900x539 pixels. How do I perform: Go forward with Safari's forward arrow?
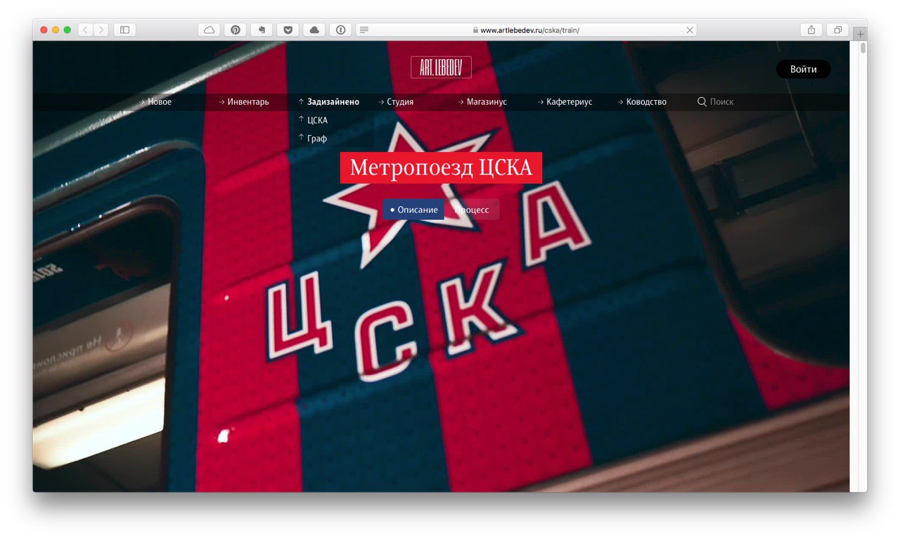101,30
